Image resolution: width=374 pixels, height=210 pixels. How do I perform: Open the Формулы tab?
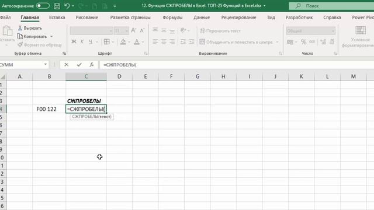tap(172, 17)
